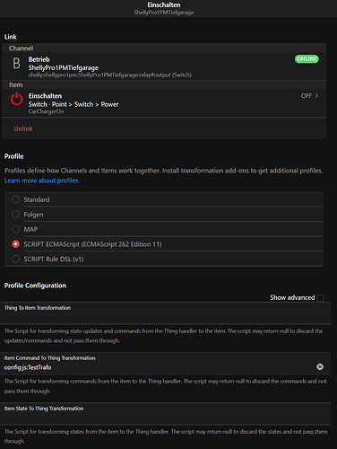Click the red power icon of Einschalten item
Screen dimensions: 337x449
coord(17,99)
